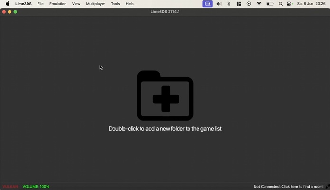Click the multiplayer connection status icon

(328, 186)
